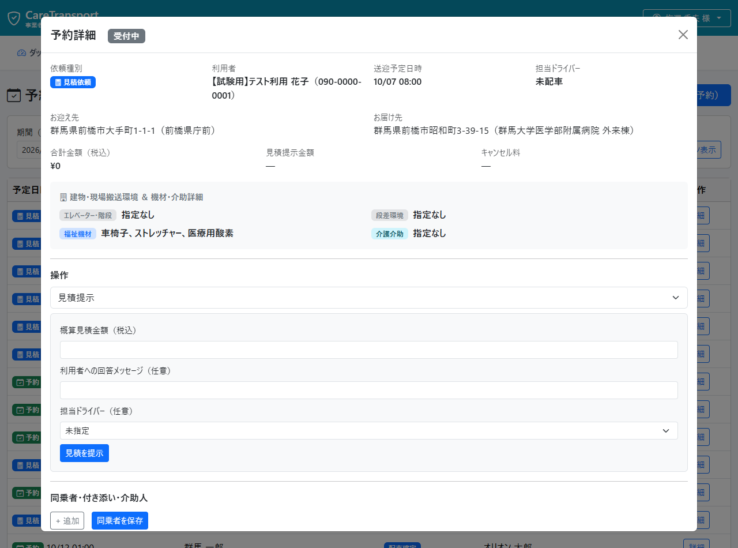Open the 担当ドライバー dropdown showing 未指定
Screen dimensions: 738x548
coord(369,431)
